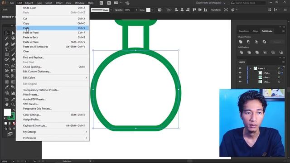Open the Preferences submenu
The width and height of the screenshot is (290, 163).
(x=53, y=138)
